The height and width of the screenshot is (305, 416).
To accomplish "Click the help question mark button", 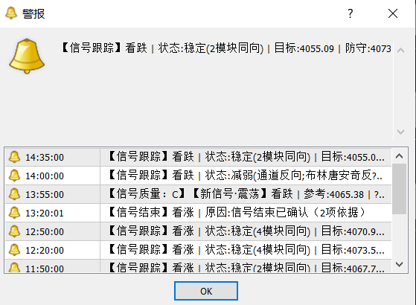I will point(351,13).
